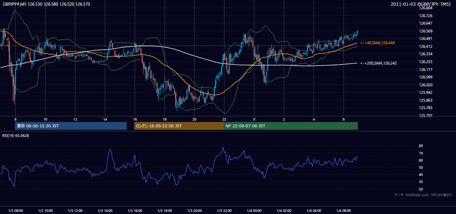Click hour 2 on the price chart axis
The image size is (456, 214).
284,119
